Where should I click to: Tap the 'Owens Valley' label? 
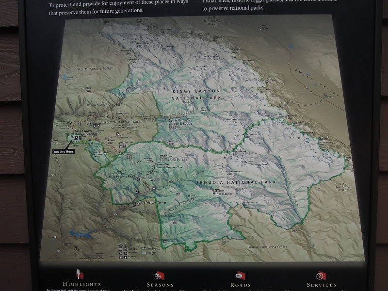click(x=316, y=82)
